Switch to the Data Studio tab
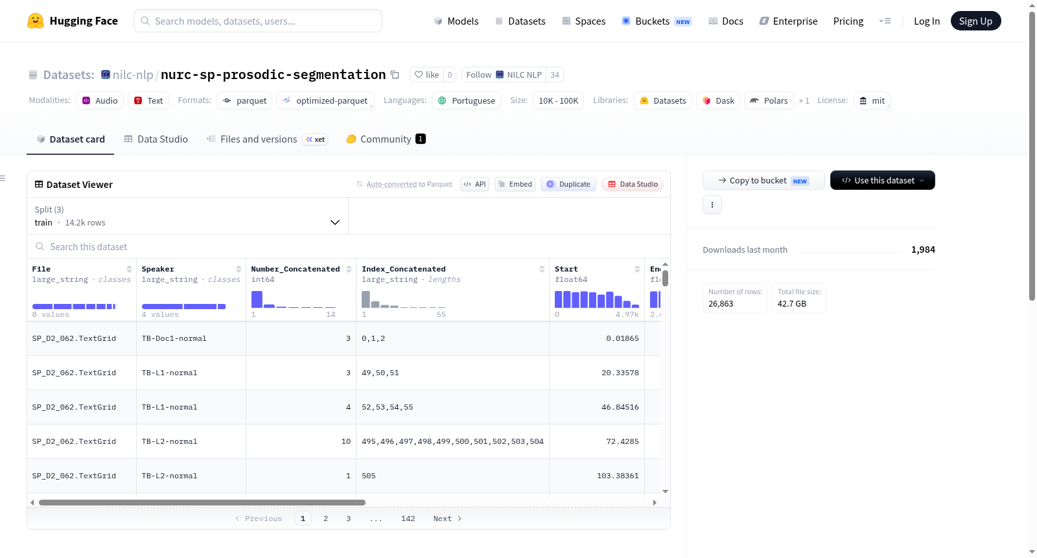 pyautogui.click(x=156, y=139)
